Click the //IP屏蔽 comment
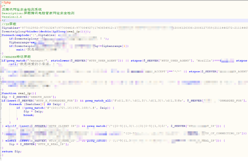The height and width of the screenshot is (161, 248). click(x=9, y=24)
